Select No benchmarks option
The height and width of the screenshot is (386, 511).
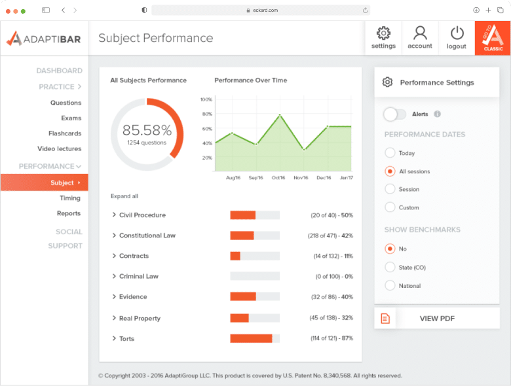coord(390,249)
